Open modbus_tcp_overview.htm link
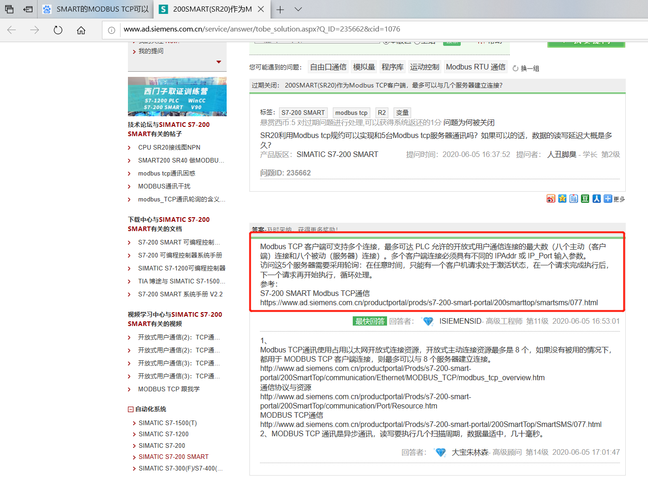The image size is (648, 477). [402, 373]
